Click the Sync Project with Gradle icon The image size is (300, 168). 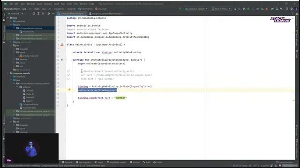pos(272,9)
